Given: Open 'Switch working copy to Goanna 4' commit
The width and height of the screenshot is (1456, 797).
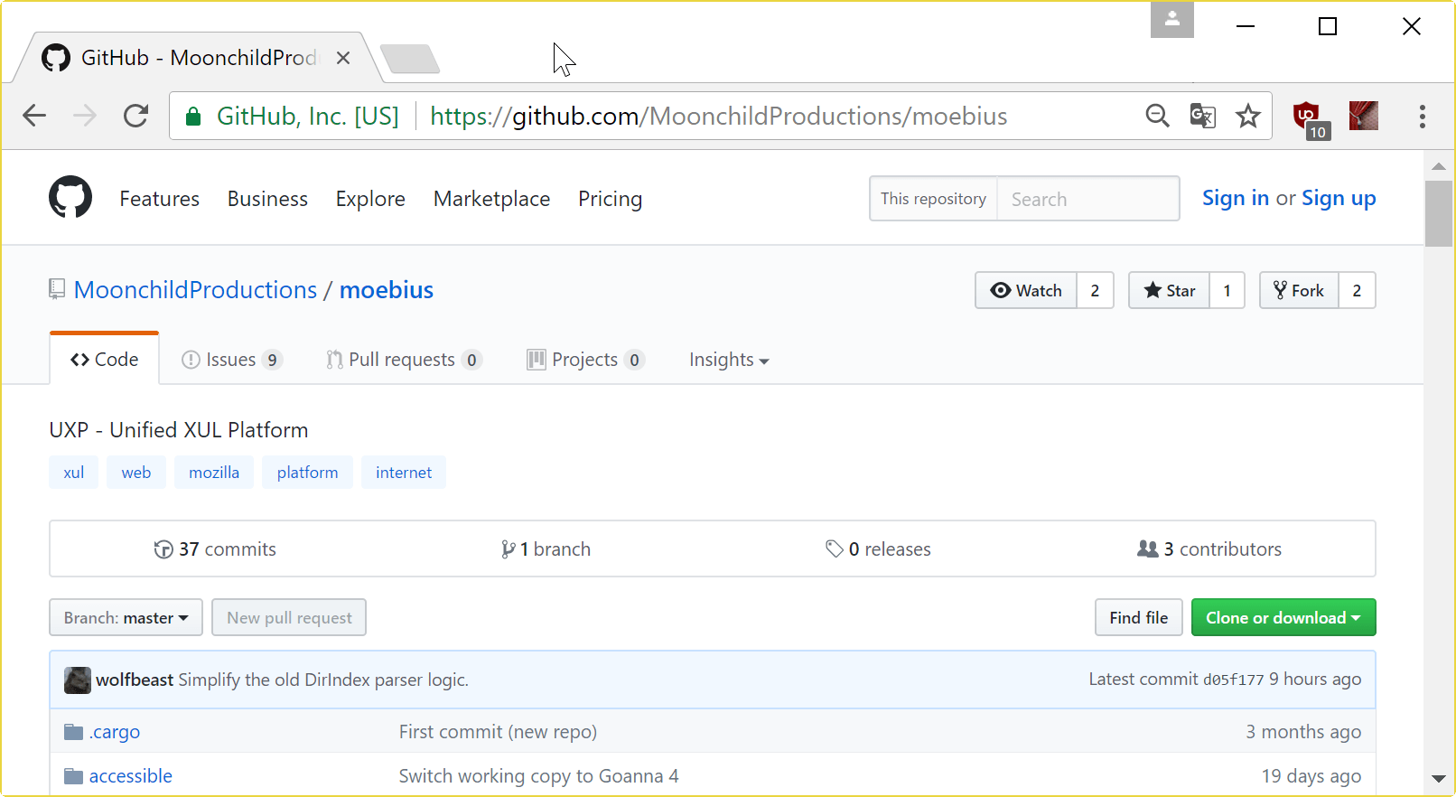Looking at the screenshot, I should 539,776.
